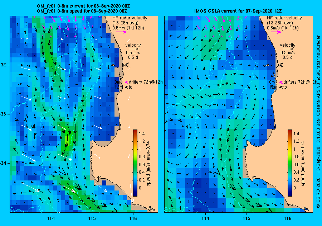Click the -33 latitude axis label
Viewport: 322px width, 226px height.
tap(4, 114)
